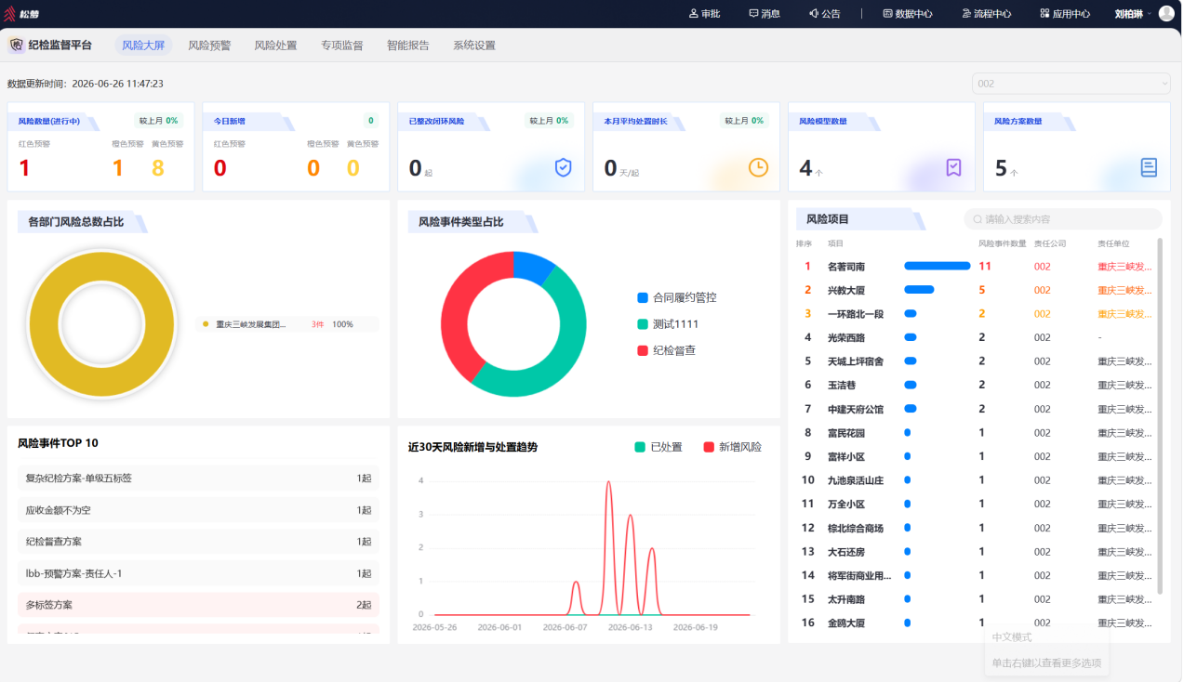The height and width of the screenshot is (682, 1184).
Task: Click the bookmark icon on 风险模型数量 card
Action: [x=953, y=167]
